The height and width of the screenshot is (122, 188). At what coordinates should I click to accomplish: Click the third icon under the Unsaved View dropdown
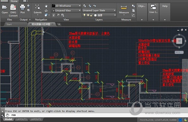[x=63, y=15]
